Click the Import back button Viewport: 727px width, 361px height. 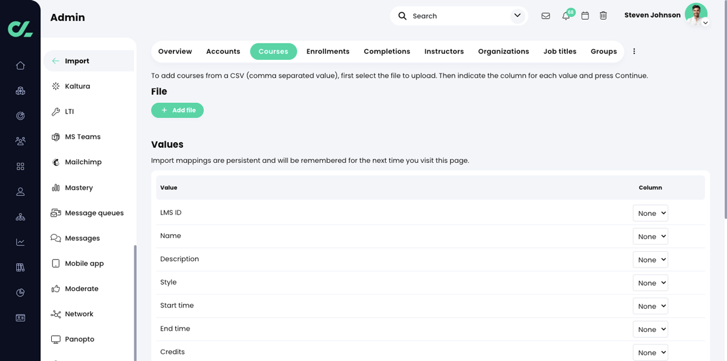[88, 61]
